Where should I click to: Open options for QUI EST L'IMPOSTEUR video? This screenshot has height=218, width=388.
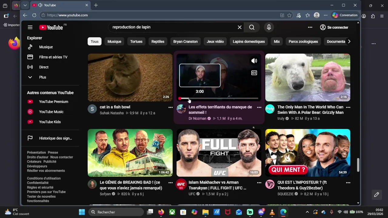click(348, 183)
